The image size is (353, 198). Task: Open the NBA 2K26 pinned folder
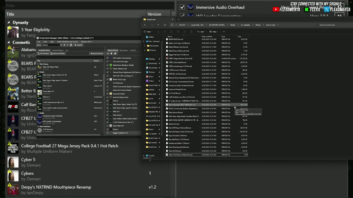tap(153, 94)
